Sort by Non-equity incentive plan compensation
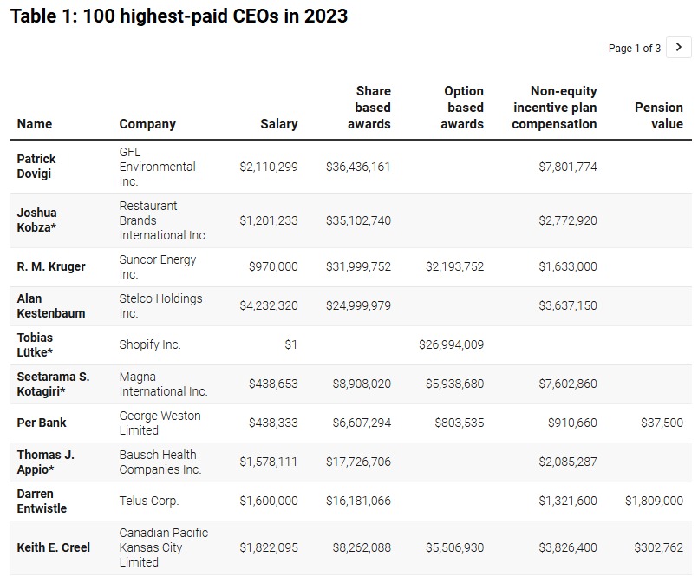This screenshot has height=577, width=698. (x=555, y=108)
